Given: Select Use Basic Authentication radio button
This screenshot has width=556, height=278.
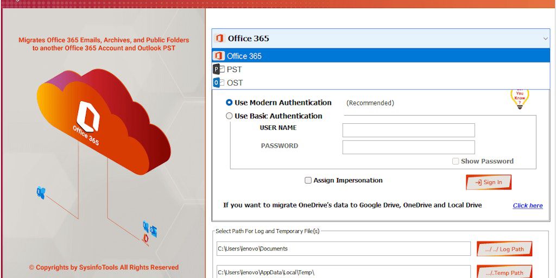Looking at the screenshot, I should [x=229, y=116].
